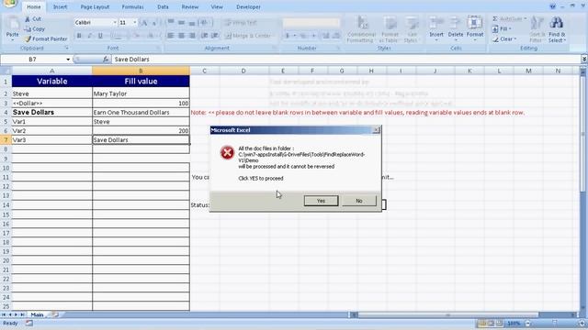Open Conditional Formatting

pyautogui.click(x=361, y=29)
